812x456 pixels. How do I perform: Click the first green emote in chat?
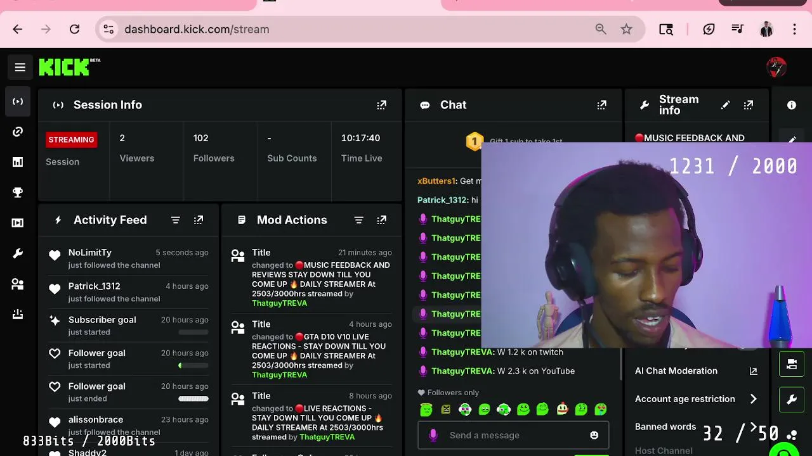[426, 410]
